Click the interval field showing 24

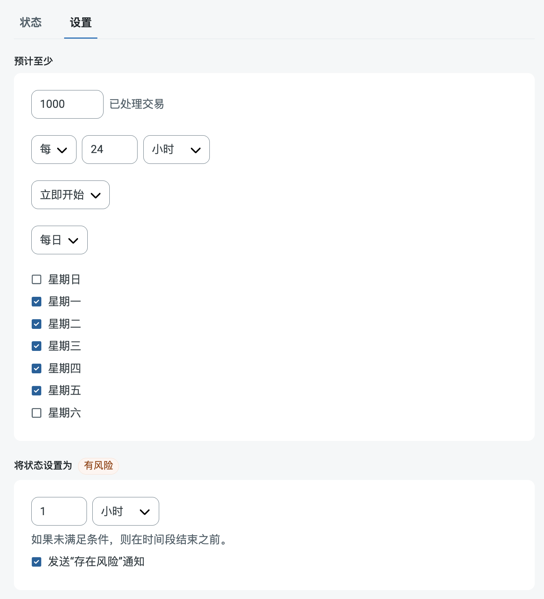(x=109, y=150)
